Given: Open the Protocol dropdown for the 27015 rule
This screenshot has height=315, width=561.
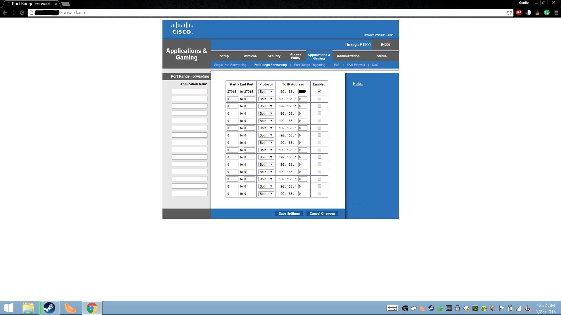Looking at the screenshot, I should [x=266, y=92].
